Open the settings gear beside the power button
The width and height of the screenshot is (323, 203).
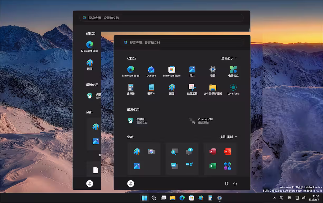click(x=226, y=183)
